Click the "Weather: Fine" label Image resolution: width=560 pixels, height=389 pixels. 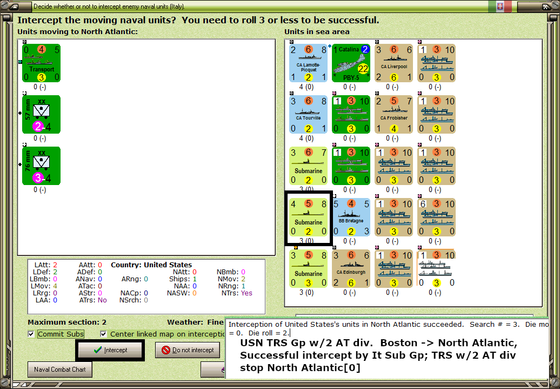coord(195,322)
